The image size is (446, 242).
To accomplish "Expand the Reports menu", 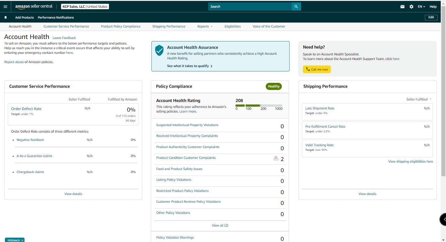I will point(205,27).
